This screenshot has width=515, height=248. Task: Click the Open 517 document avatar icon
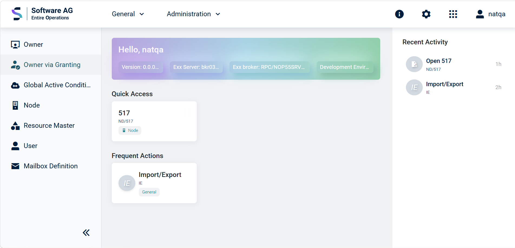pos(414,64)
